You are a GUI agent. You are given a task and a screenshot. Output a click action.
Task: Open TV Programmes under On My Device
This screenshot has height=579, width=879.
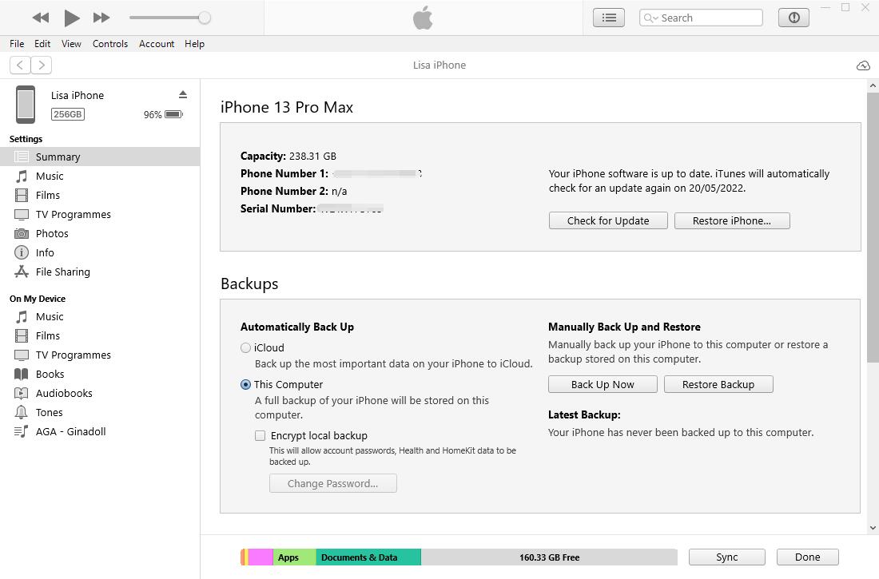[x=100, y=355]
